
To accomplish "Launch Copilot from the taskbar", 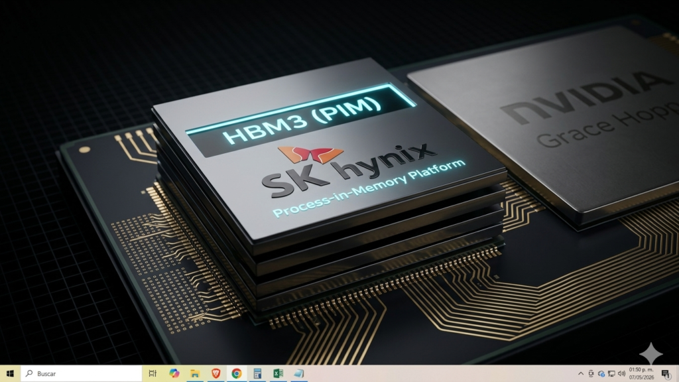I will pyautogui.click(x=174, y=373).
